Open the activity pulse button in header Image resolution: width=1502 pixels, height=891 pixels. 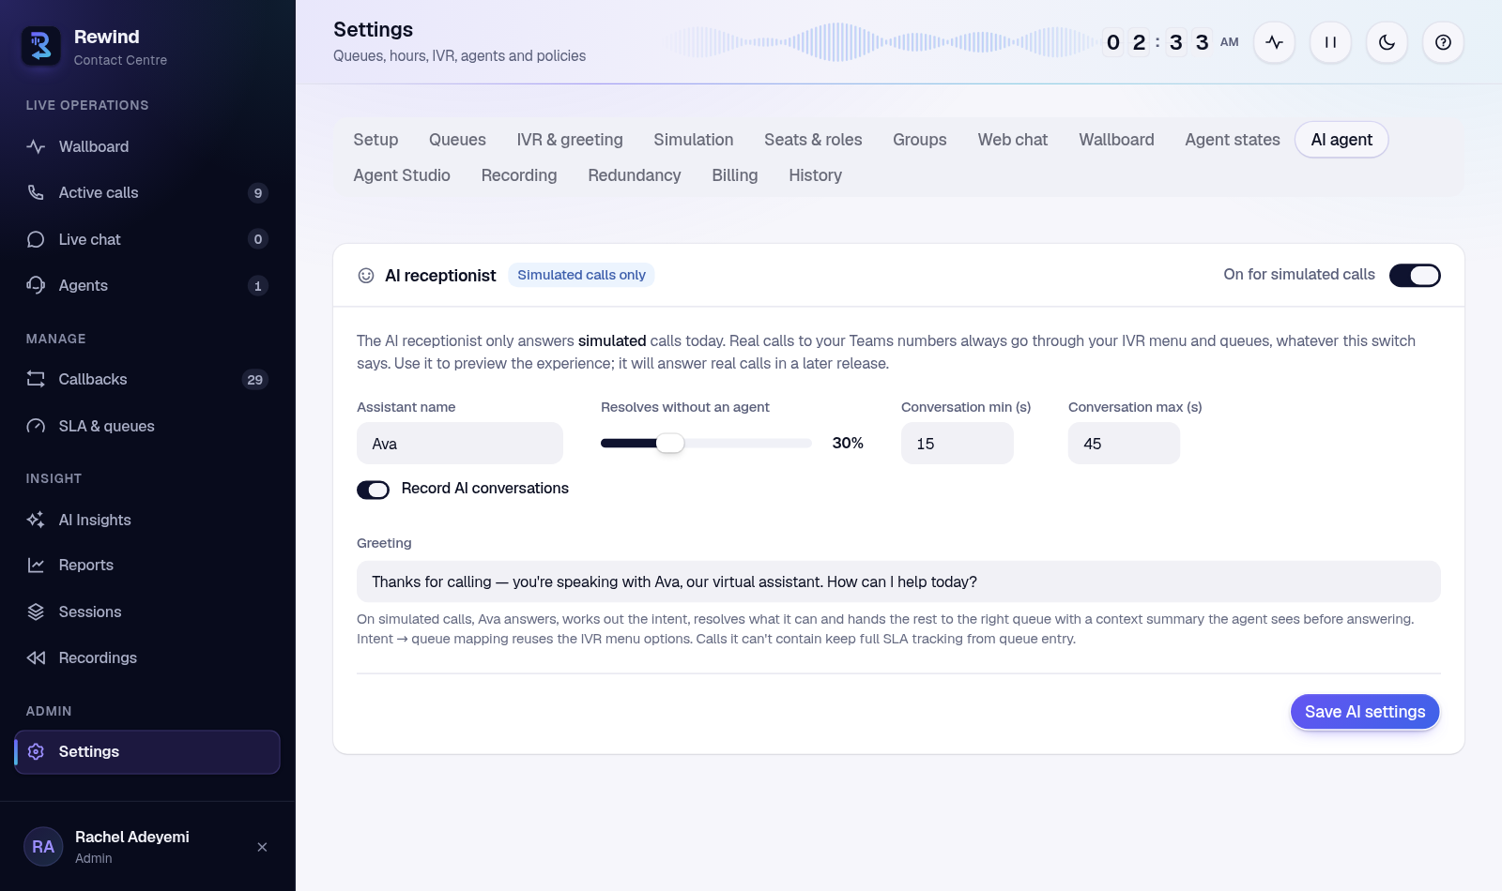[1274, 42]
